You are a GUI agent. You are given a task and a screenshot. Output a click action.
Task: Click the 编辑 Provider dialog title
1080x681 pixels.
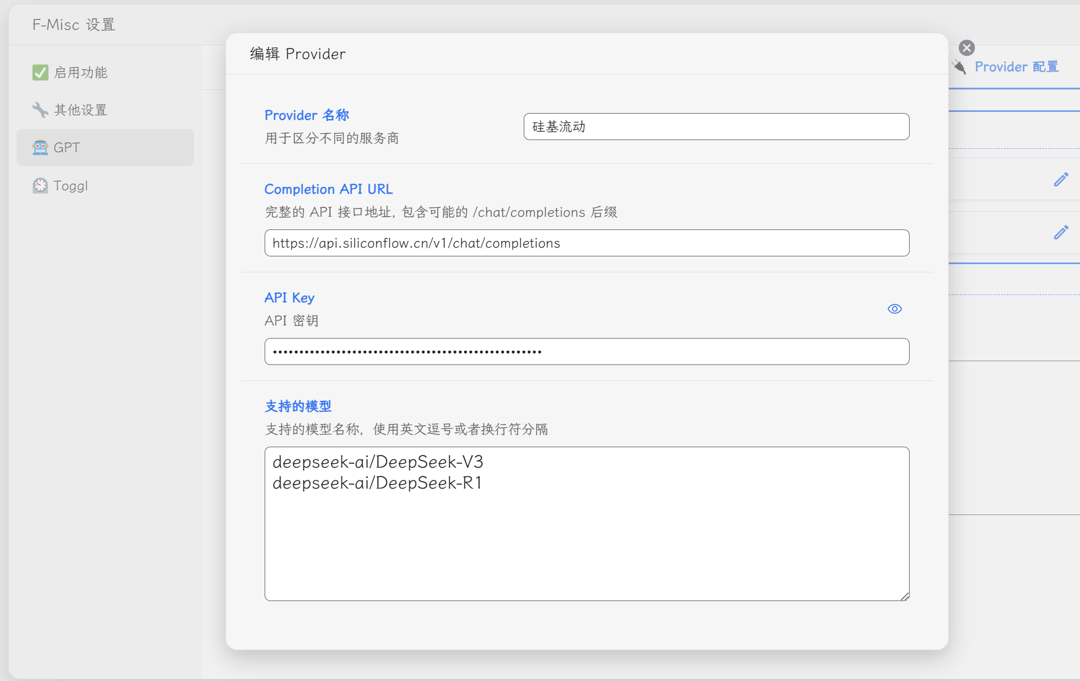(x=298, y=54)
